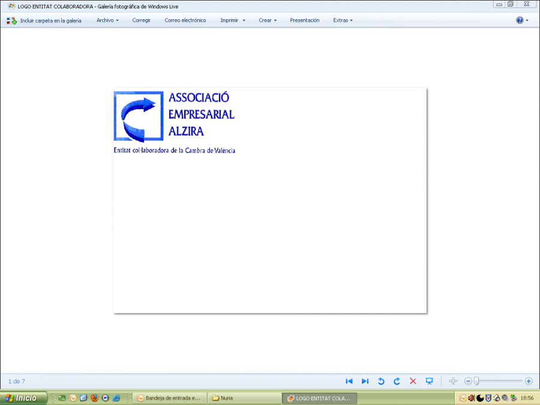Launch the orange mail icon in quick launch

tap(73, 398)
